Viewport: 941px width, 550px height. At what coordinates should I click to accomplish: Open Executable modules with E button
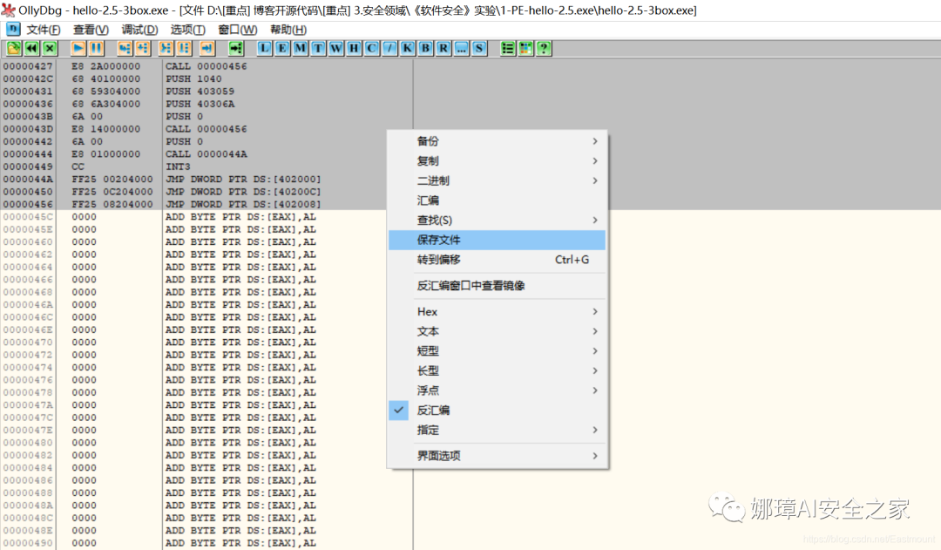coord(282,49)
